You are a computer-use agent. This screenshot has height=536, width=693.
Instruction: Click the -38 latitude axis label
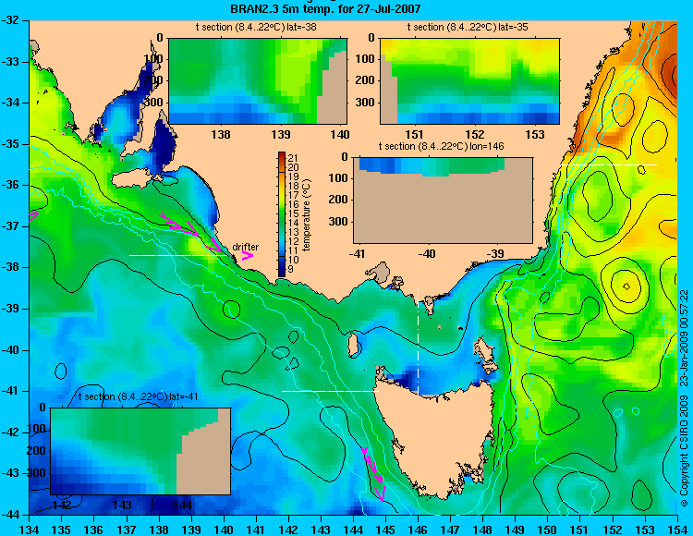[11, 267]
